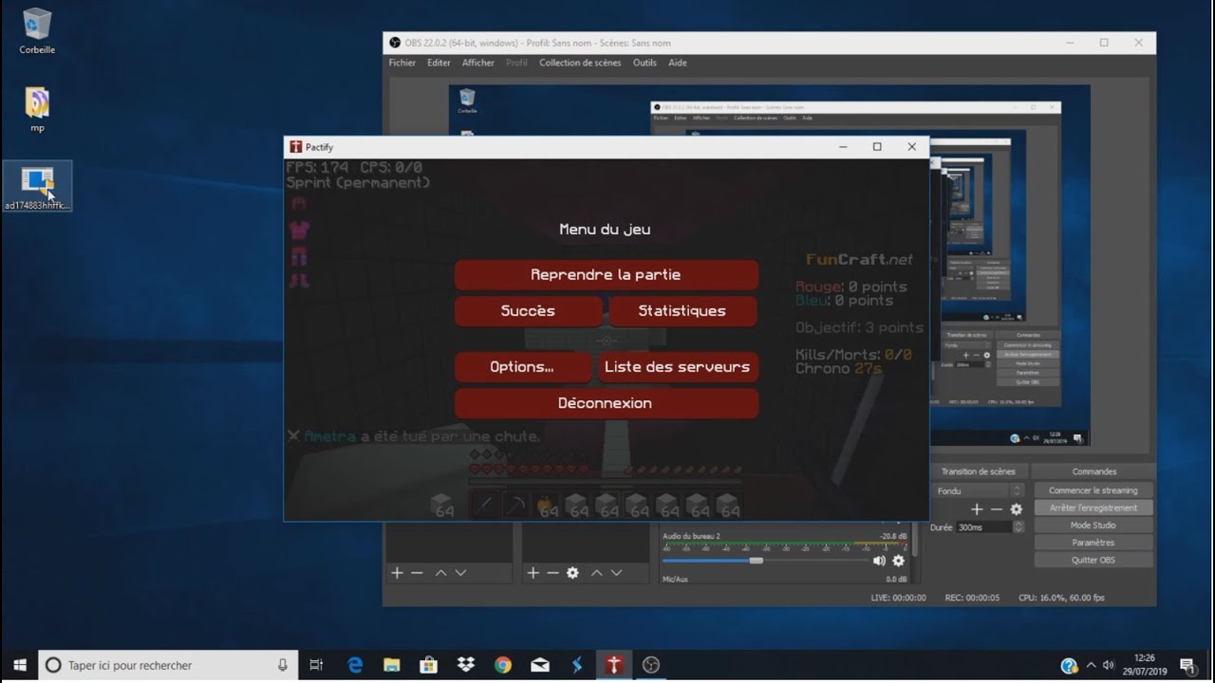Open Statistiques in the game menu
Screen dimensions: 1215x683
click(682, 311)
